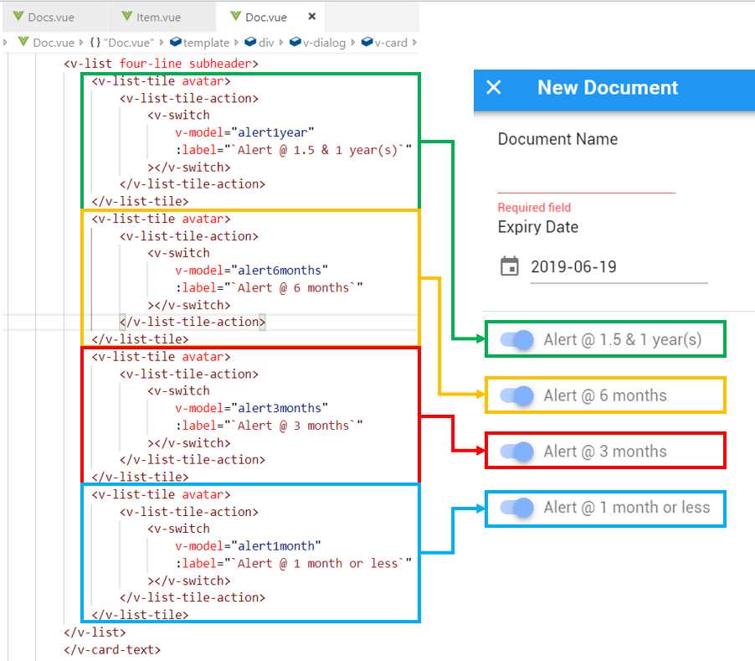Click the v-card breadcrumb icon
Image resolution: width=755 pixels, height=661 pixels.
pyautogui.click(x=366, y=42)
